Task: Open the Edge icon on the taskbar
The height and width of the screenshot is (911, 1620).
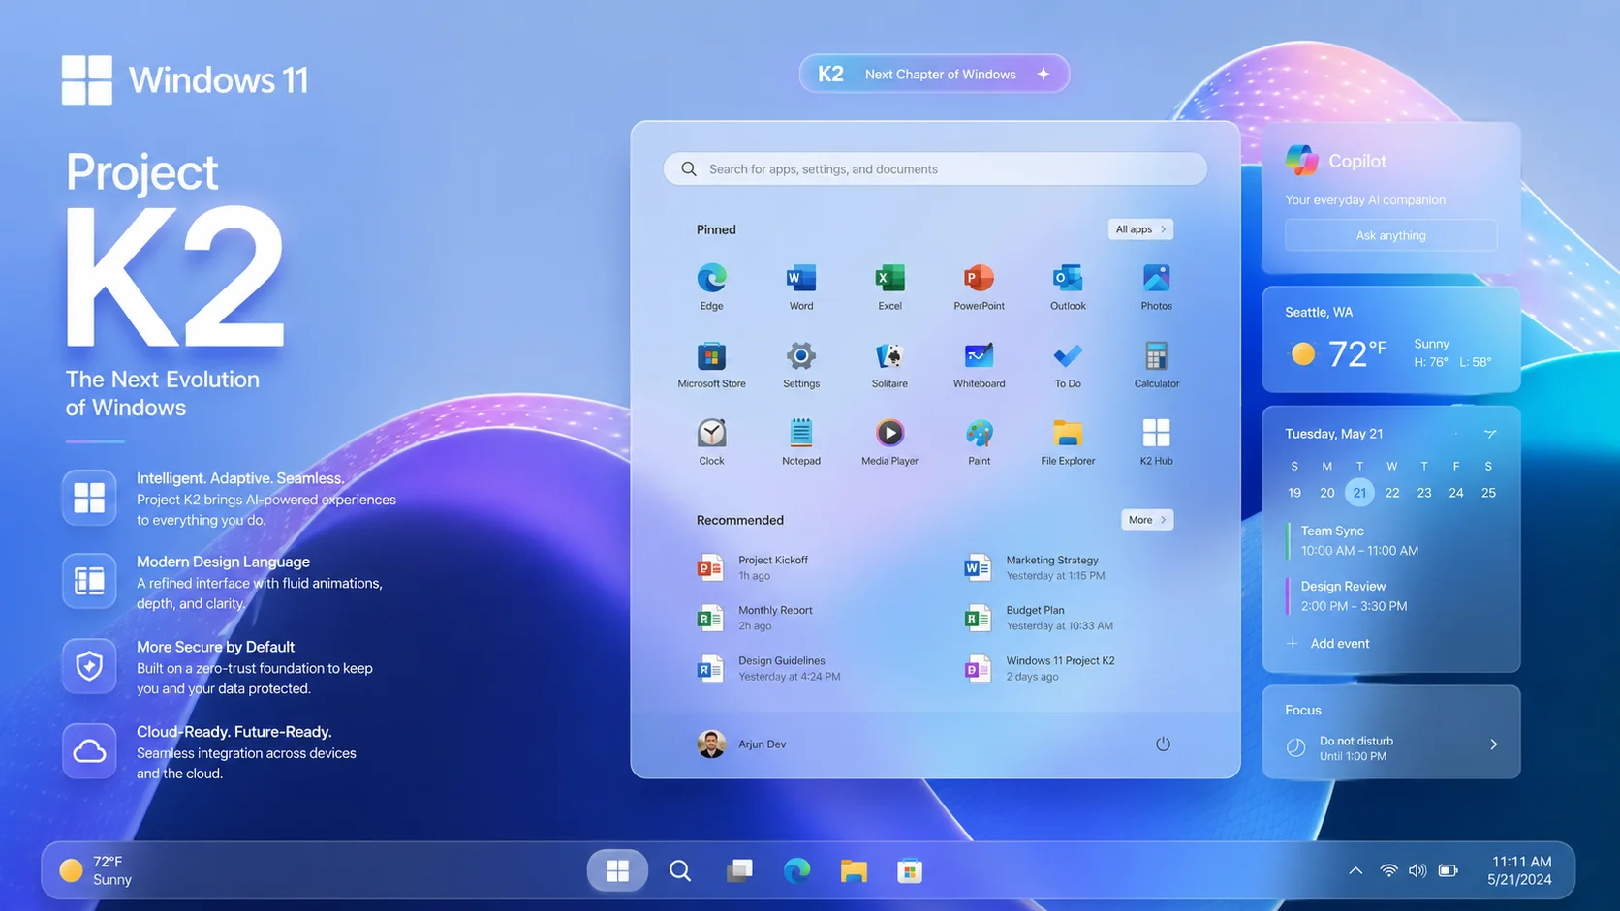Action: point(796,870)
